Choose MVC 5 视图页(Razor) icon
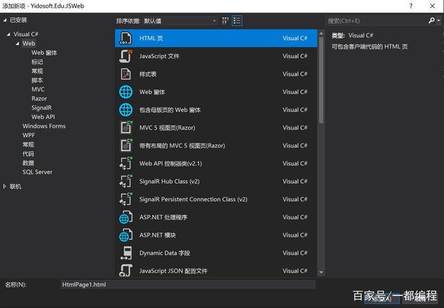Image resolution: width=444 pixels, height=308 pixels. (126, 128)
